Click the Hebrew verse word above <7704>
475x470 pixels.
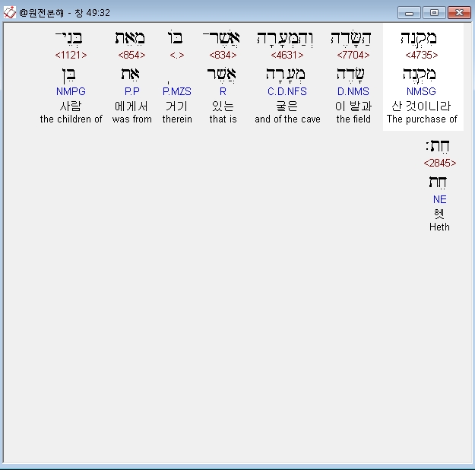(351, 39)
